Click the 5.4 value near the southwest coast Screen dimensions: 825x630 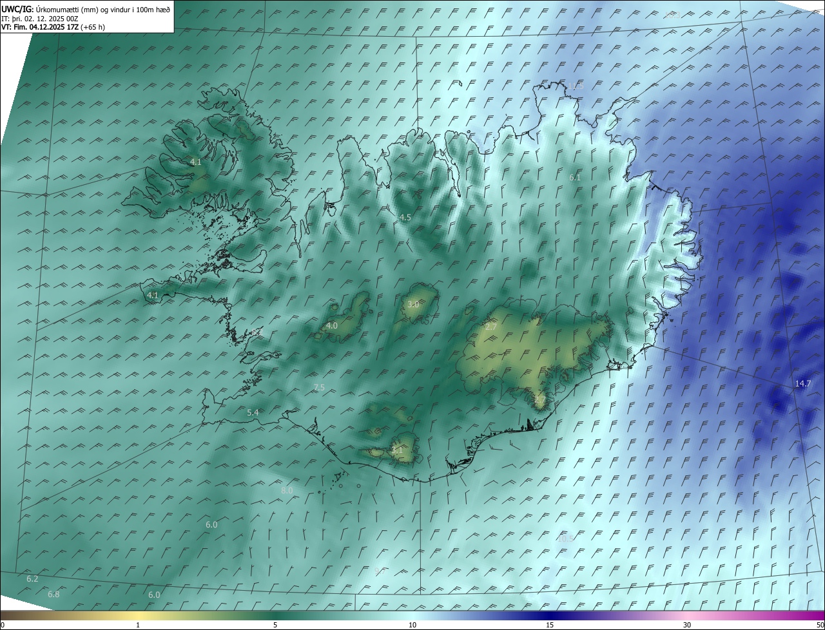(253, 412)
